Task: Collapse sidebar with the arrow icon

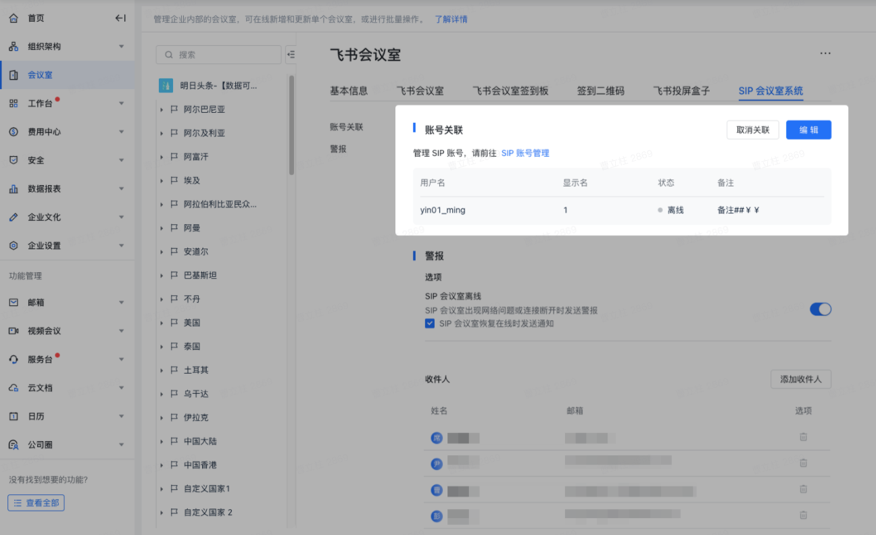Action: 120,18
